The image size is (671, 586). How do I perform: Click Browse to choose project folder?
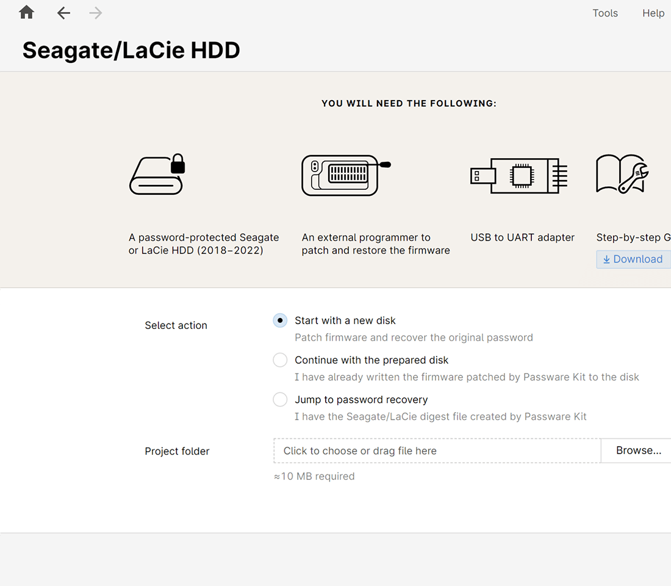tap(636, 450)
